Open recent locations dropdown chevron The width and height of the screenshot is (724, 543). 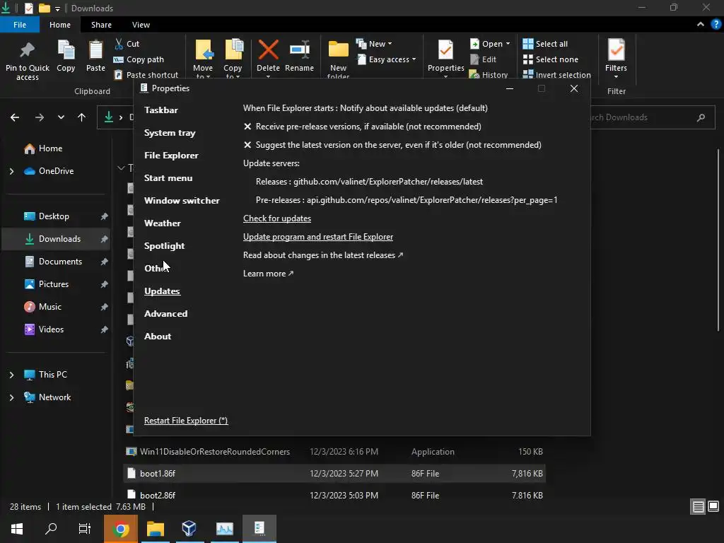click(61, 118)
